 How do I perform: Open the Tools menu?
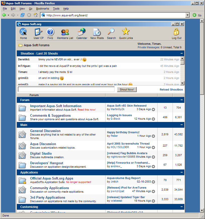pos(56,9)
